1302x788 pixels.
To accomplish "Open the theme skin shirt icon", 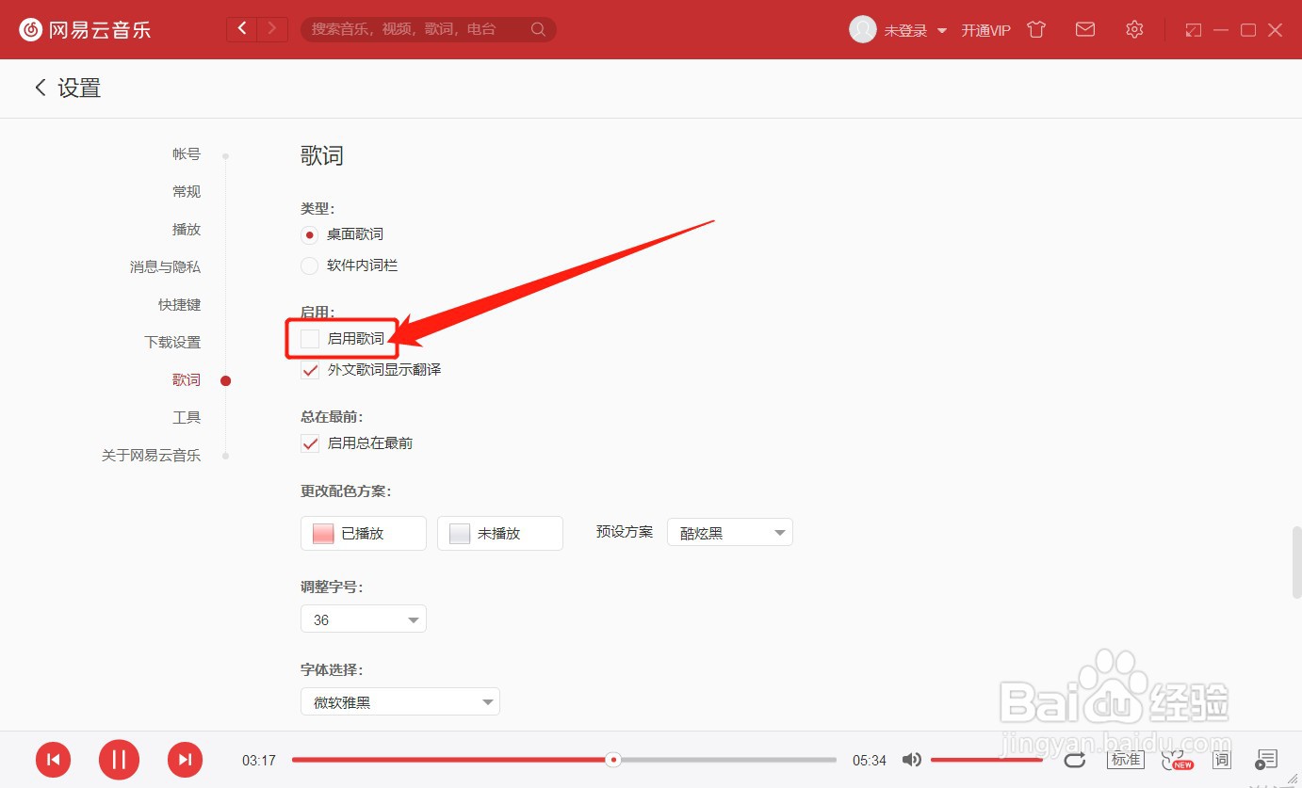I will 1035,29.
